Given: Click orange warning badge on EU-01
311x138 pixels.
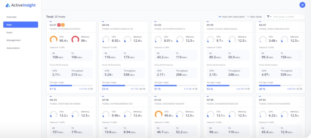Looking at the screenshot, I should point(63,25).
